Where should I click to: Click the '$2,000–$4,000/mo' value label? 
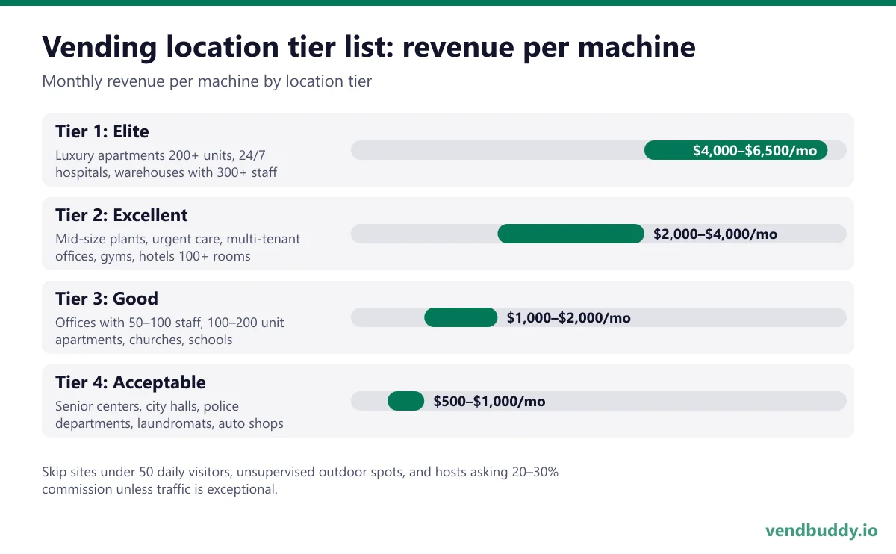[715, 234]
